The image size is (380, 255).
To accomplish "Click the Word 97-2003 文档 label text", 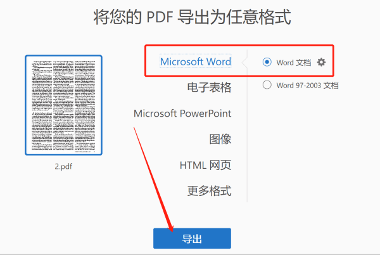I will pyautogui.click(x=308, y=85).
